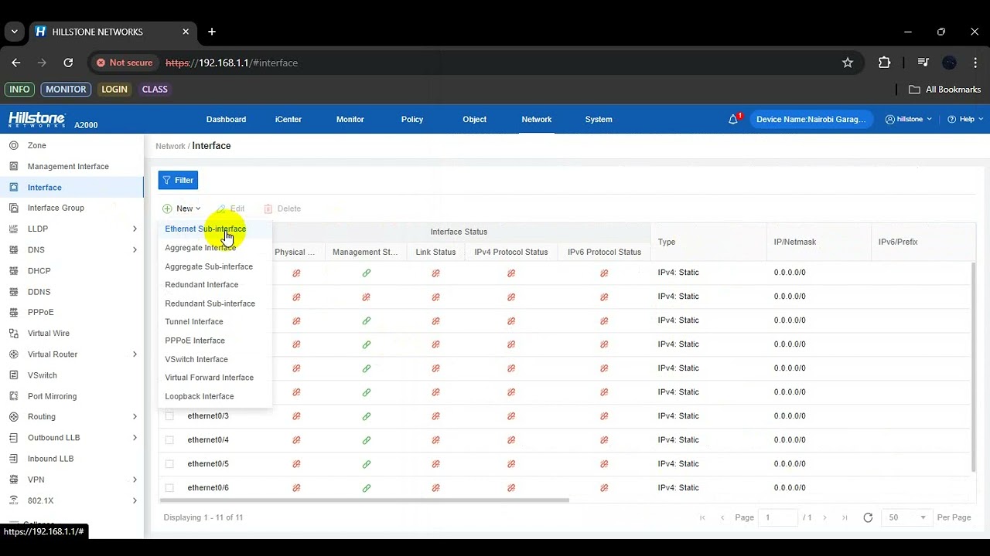
Task: Check the ethernet0/4 row checkbox
Action: pos(169,440)
